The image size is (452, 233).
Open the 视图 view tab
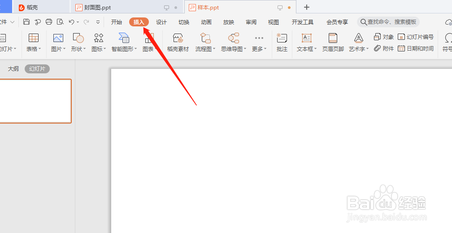(x=273, y=22)
